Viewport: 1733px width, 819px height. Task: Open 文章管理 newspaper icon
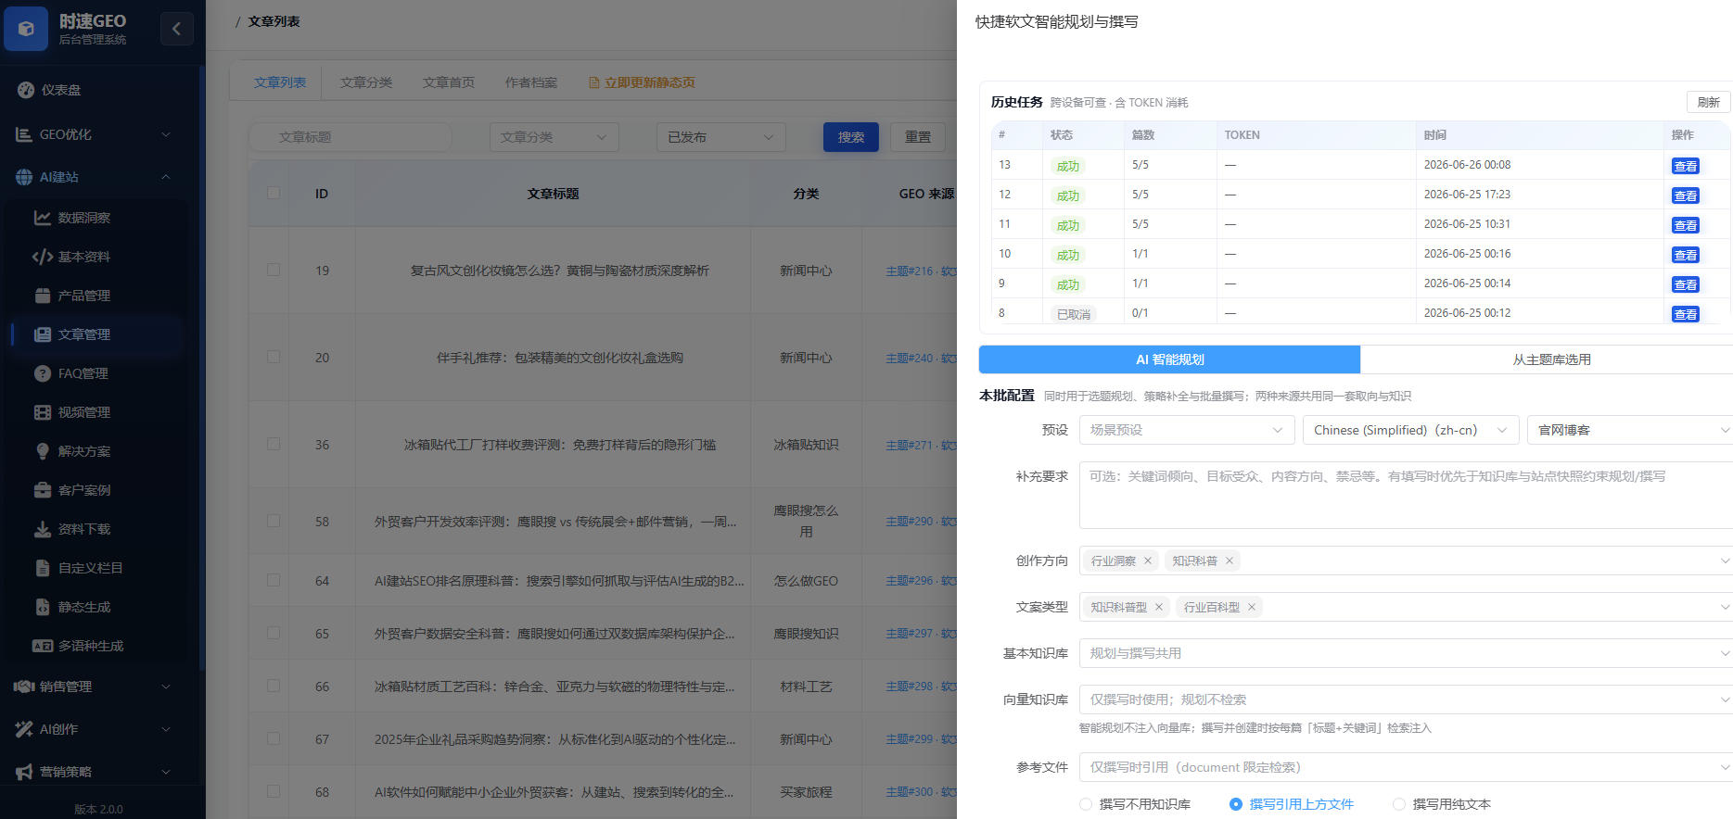tap(43, 334)
